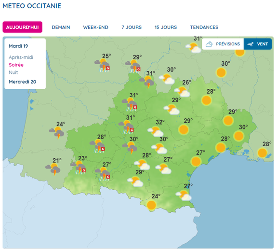Viewport: 277px width, 251px height.
Task: Select the Après-midi time period
Action: [21, 57]
